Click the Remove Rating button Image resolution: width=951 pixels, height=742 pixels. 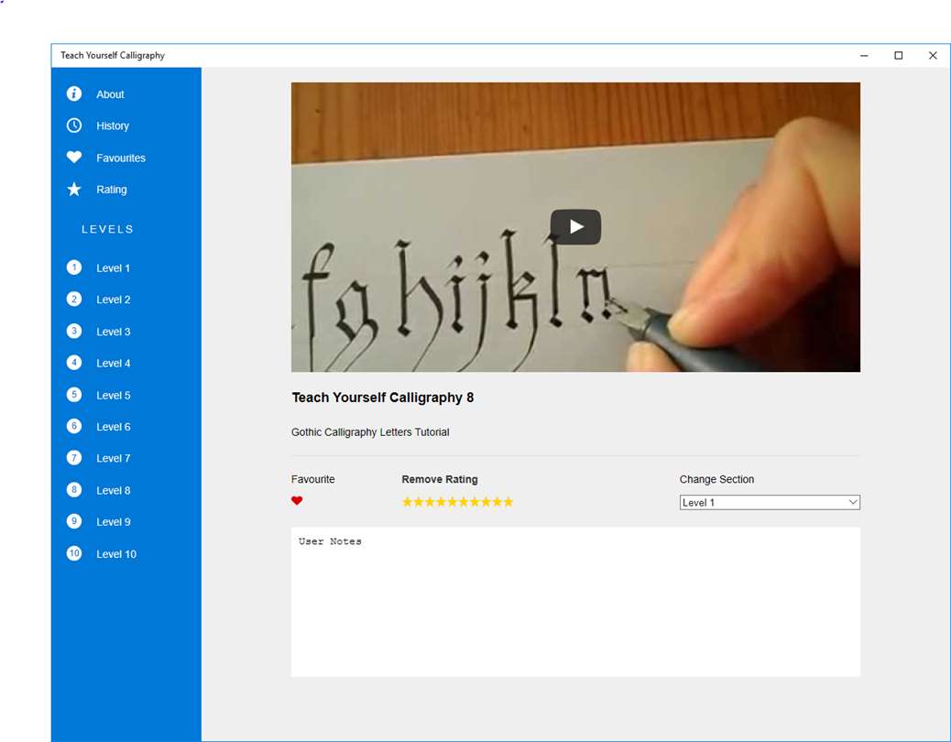(440, 479)
